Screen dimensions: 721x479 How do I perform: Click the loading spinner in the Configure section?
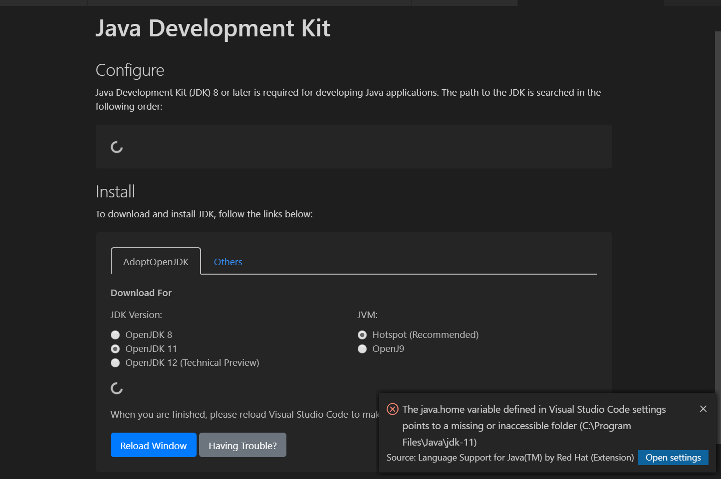[116, 147]
